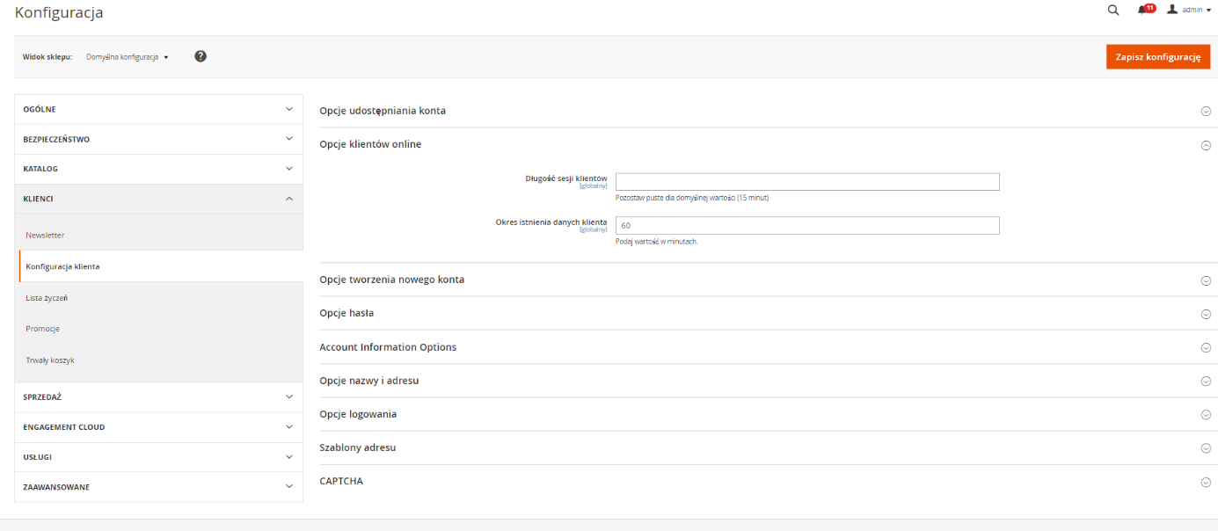Viewport: 1218px width, 531px height.
Task: Click hint Pozostaw puste dla domyślnej wartości
Action: [692, 198]
